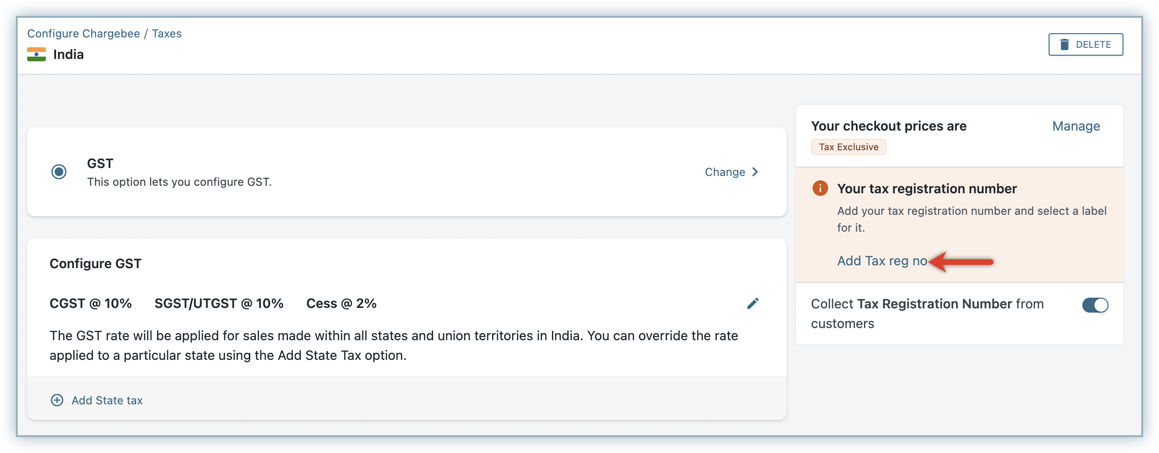1159x453 pixels.
Task: Click the chevron arrow next to Change
Action: point(755,172)
